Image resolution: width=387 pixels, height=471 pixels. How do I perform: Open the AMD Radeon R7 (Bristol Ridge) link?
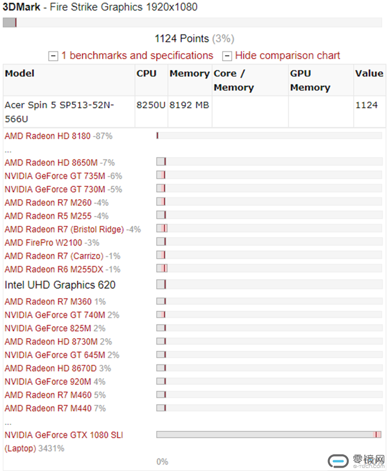pos(64,230)
